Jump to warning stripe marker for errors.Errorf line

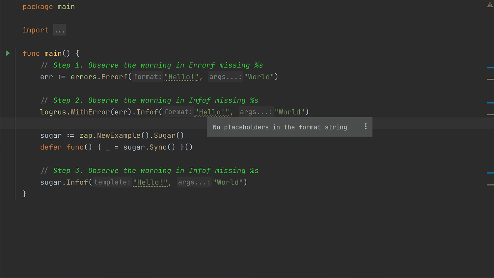[x=490, y=79]
